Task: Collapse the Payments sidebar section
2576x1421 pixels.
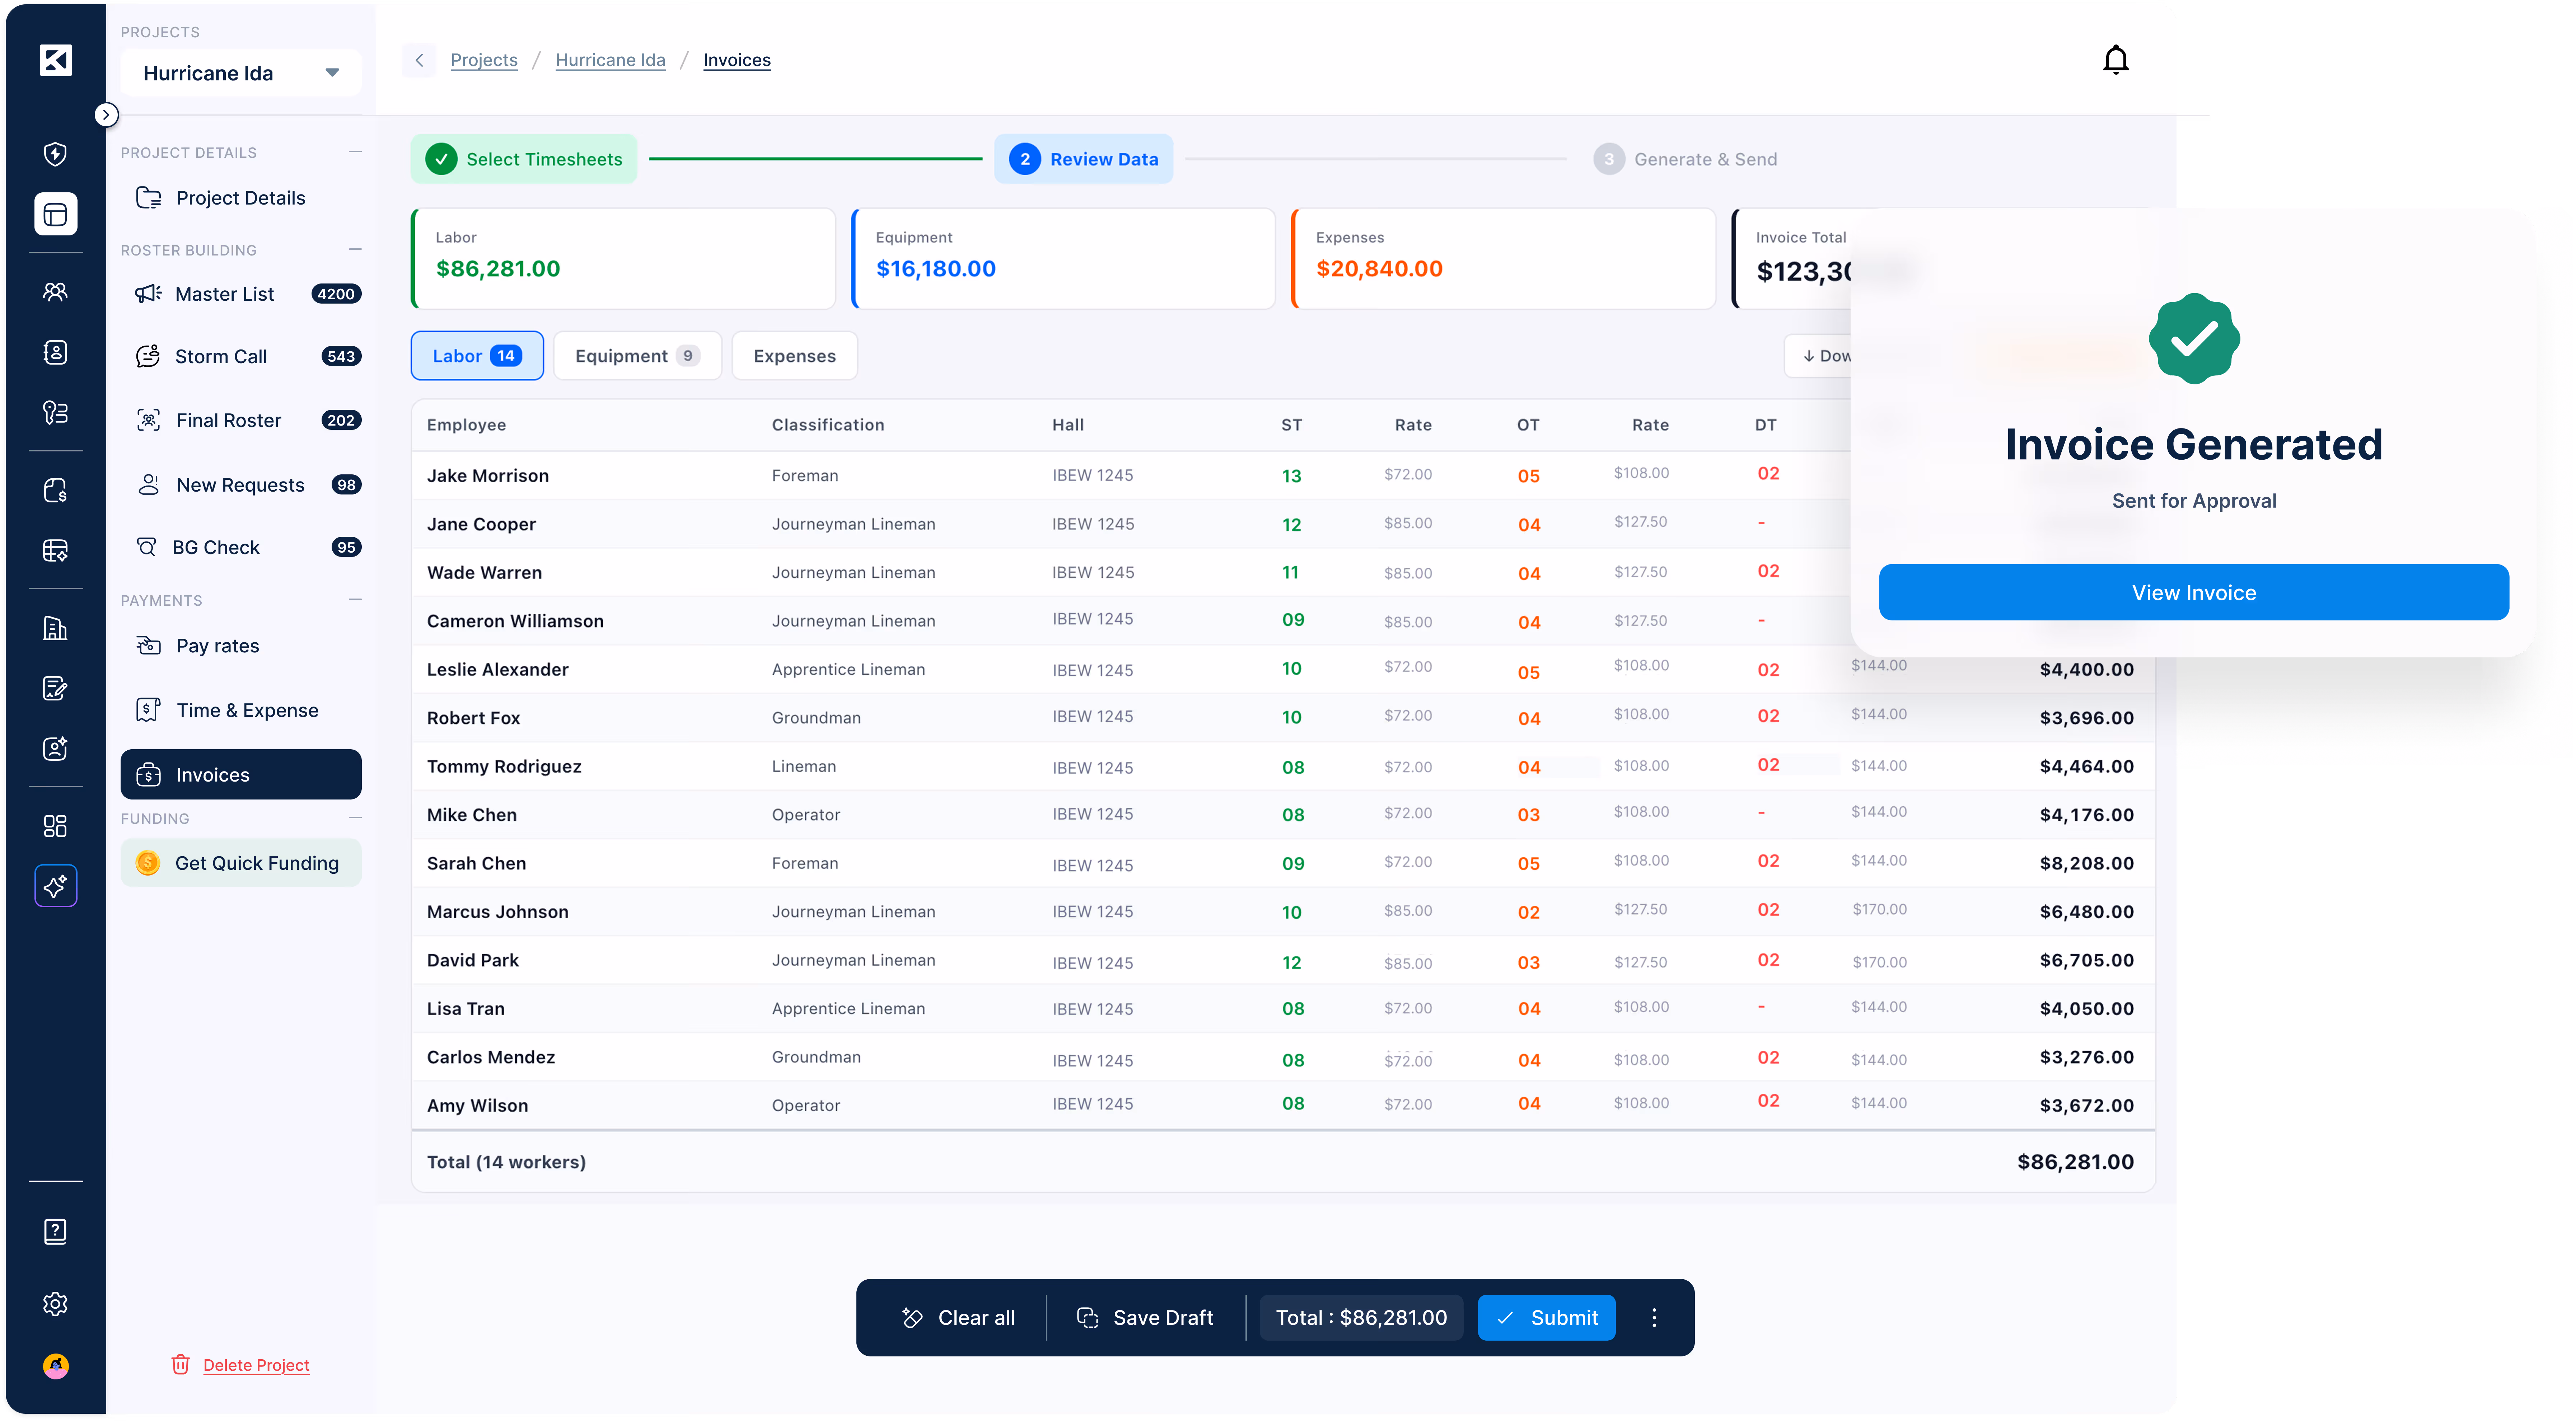Action: click(355, 599)
